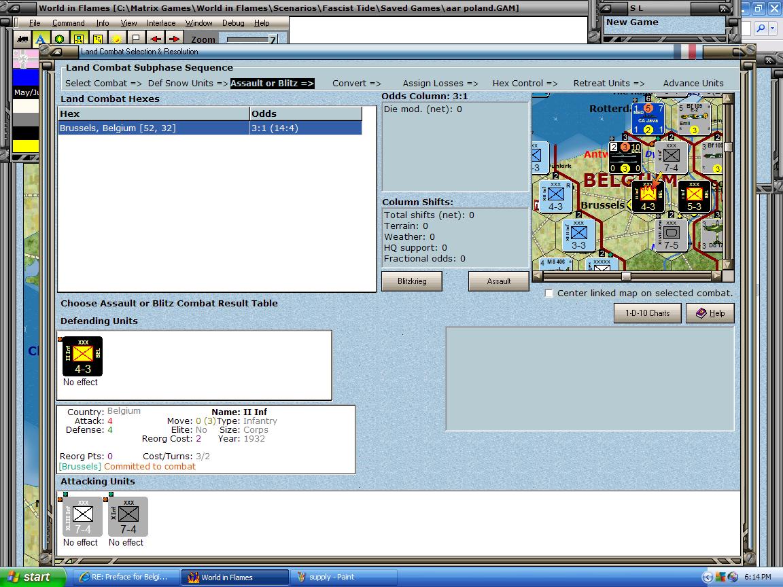Click the unit counter 7-4 toolbar icon
Viewport: 783px width, 587px height.
point(78,39)
